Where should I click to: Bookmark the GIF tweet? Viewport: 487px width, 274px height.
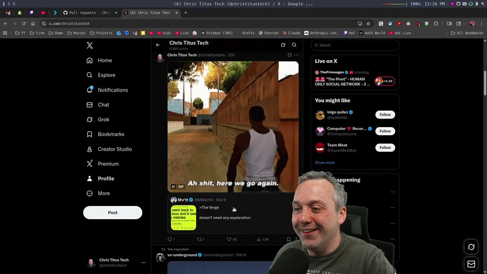click(289, 239)
